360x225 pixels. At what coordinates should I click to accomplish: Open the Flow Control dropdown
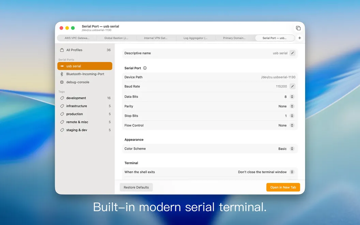point(292,125)
